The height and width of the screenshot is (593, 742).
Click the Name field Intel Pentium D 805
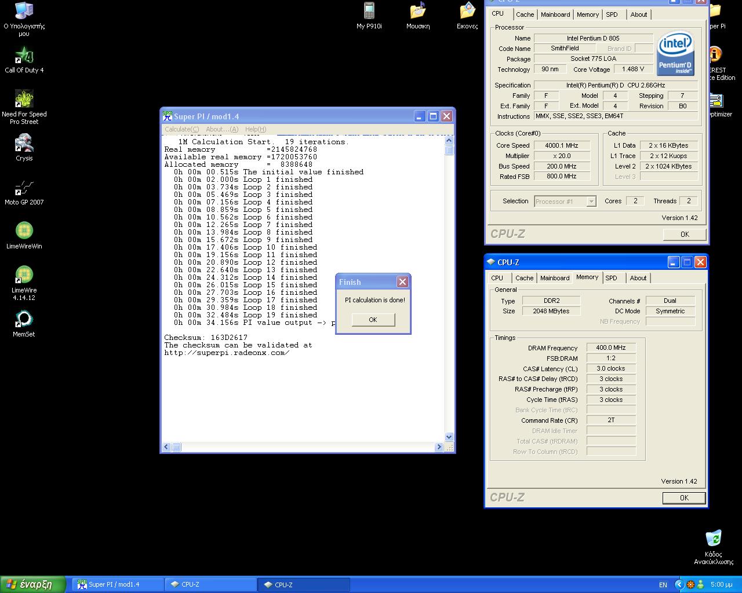(x=593, y=38)
